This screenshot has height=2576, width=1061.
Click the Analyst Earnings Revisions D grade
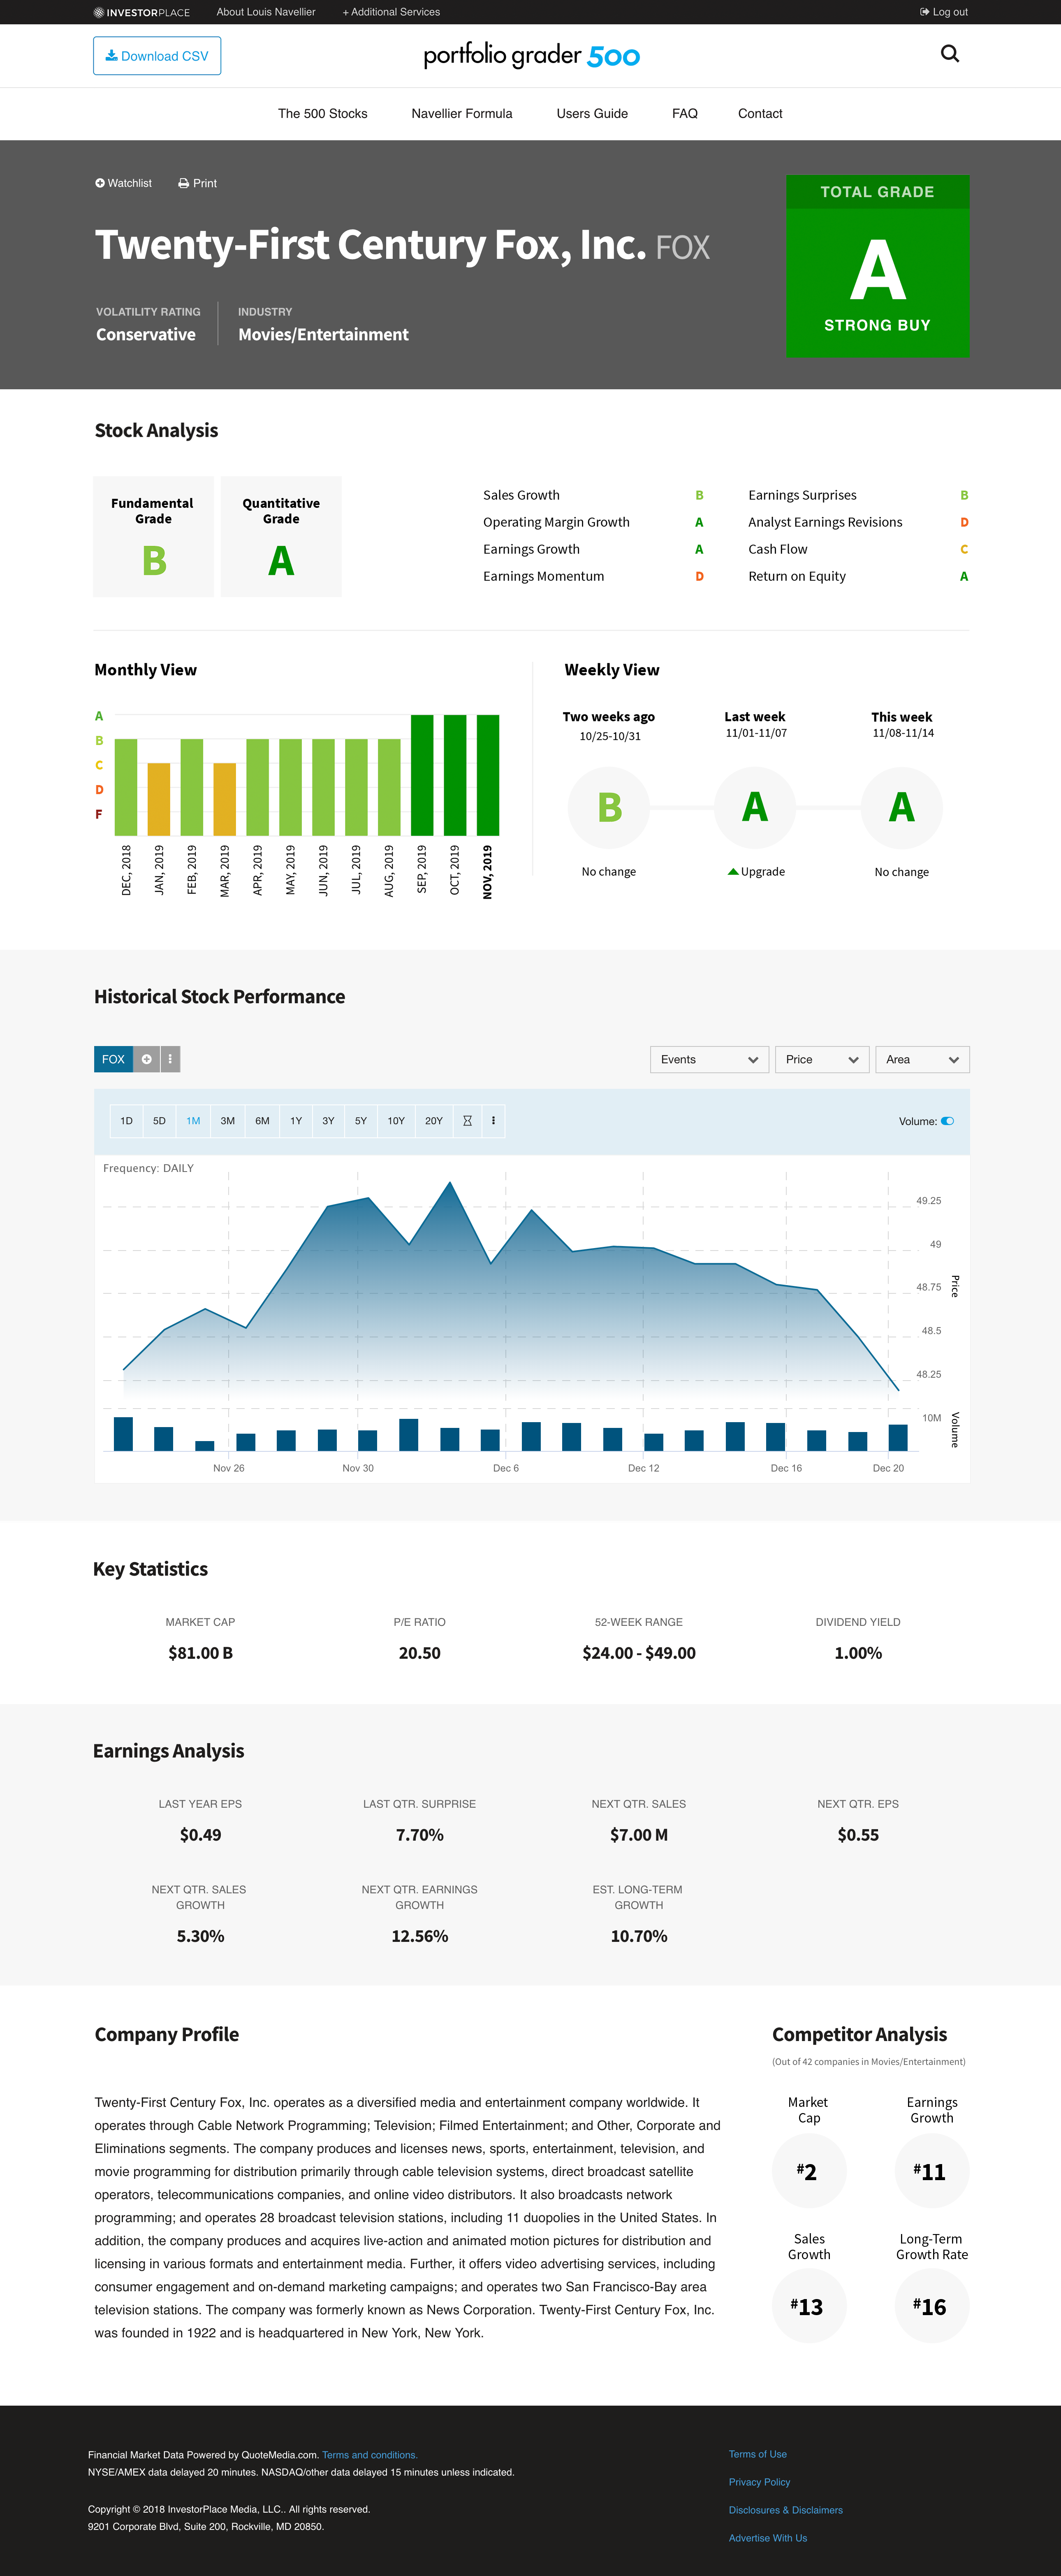coord(964,522)
